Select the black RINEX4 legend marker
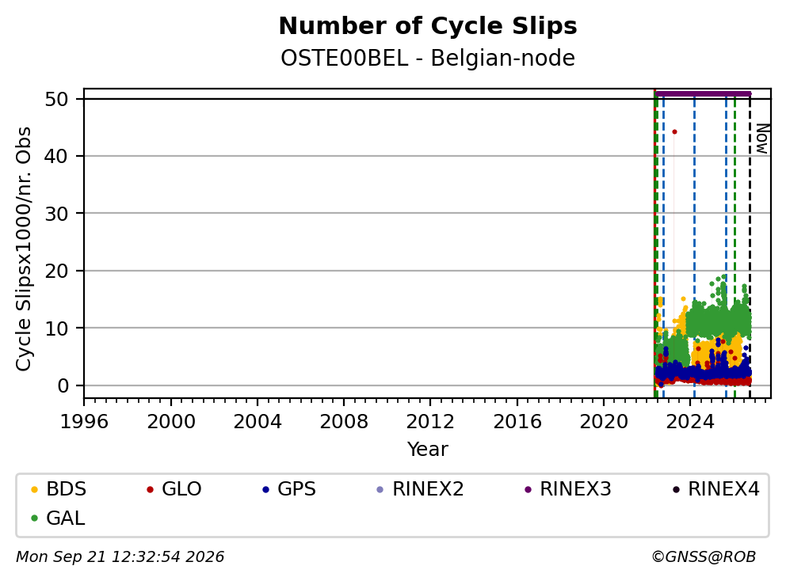This screenshot has height=581, width=786. (x=676, y=489)
